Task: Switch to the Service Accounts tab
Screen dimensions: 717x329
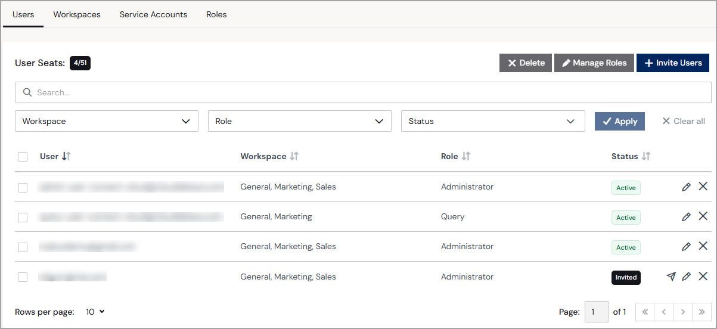Action: 153,14
